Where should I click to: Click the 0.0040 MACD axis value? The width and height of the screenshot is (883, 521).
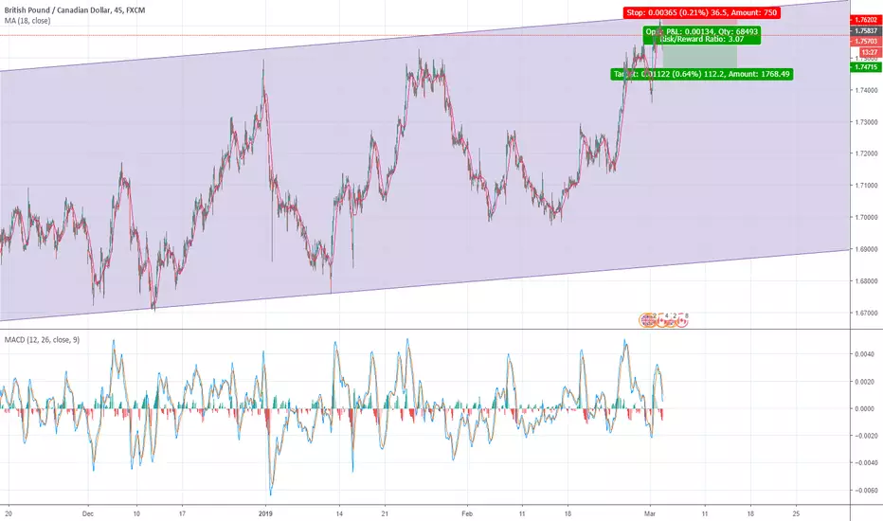[864, 354]
